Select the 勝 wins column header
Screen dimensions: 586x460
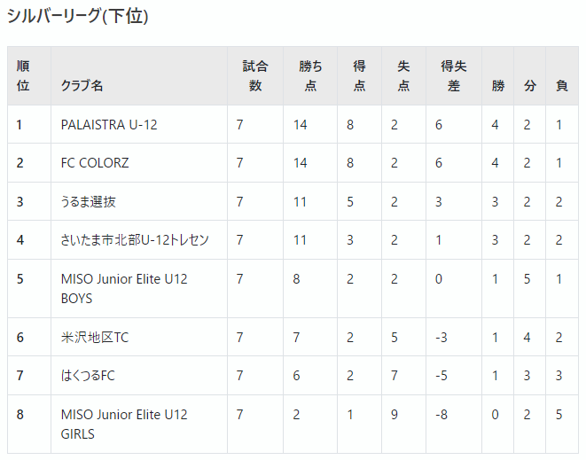(x=498, y=86)
